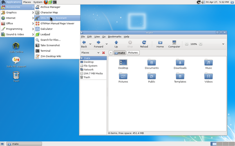Screen dimensions: 235x146
Task: Click mate window button in taskbar
Action: pos(24,144)
